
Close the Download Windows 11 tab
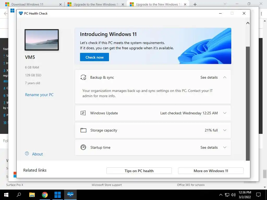pyautogui.click(x=60, y=4)
